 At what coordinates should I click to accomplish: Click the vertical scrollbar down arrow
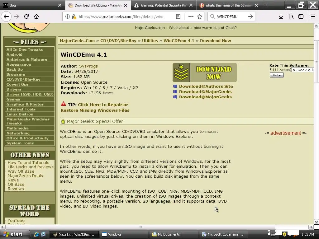pyautogui.click(x=316, y=222)
